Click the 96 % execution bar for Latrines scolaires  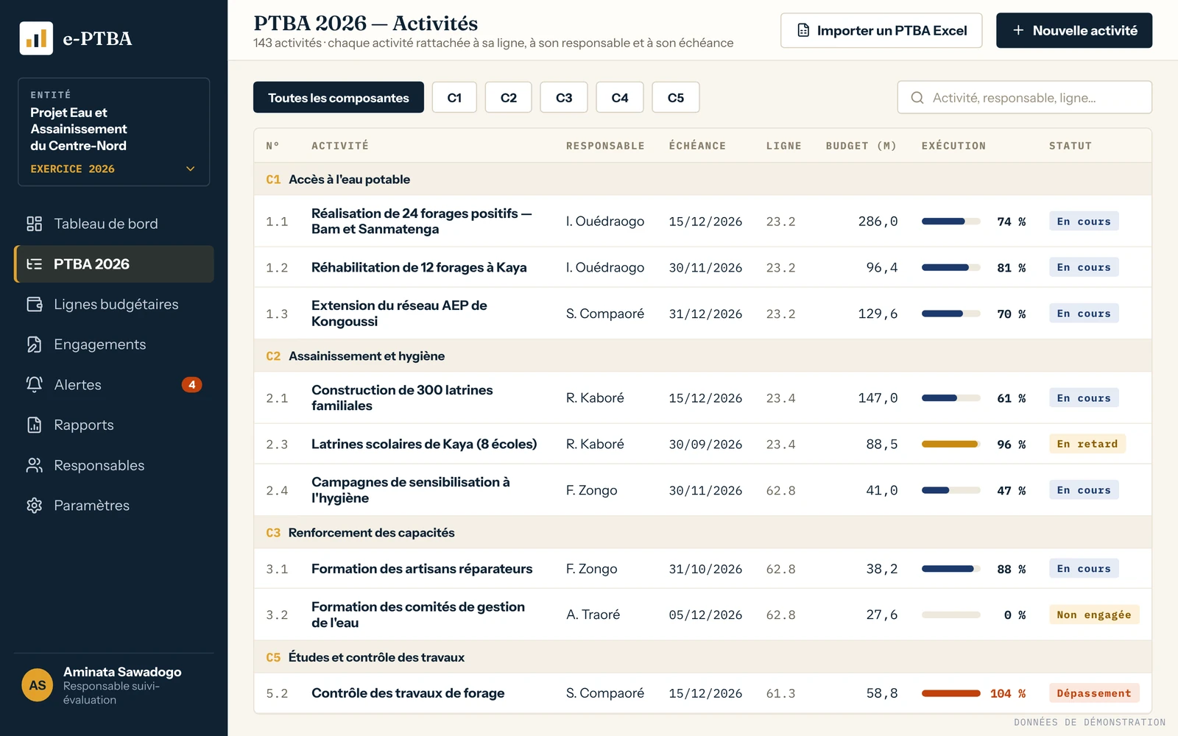click(950, 444)
